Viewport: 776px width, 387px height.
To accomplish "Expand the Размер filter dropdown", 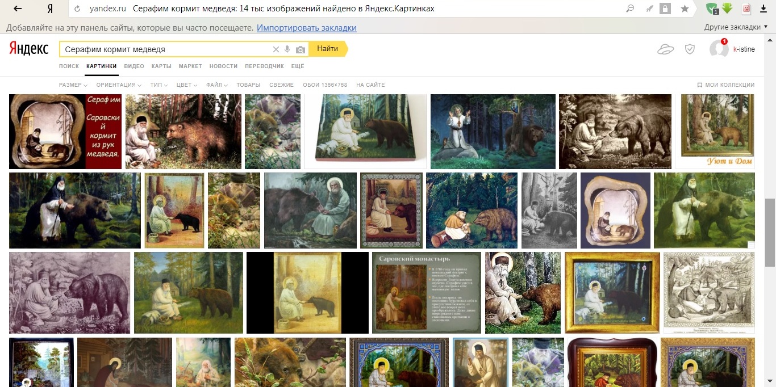I will pos(73,85).
